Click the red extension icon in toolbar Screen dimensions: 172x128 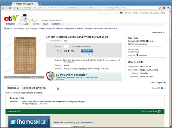[164, 8]
